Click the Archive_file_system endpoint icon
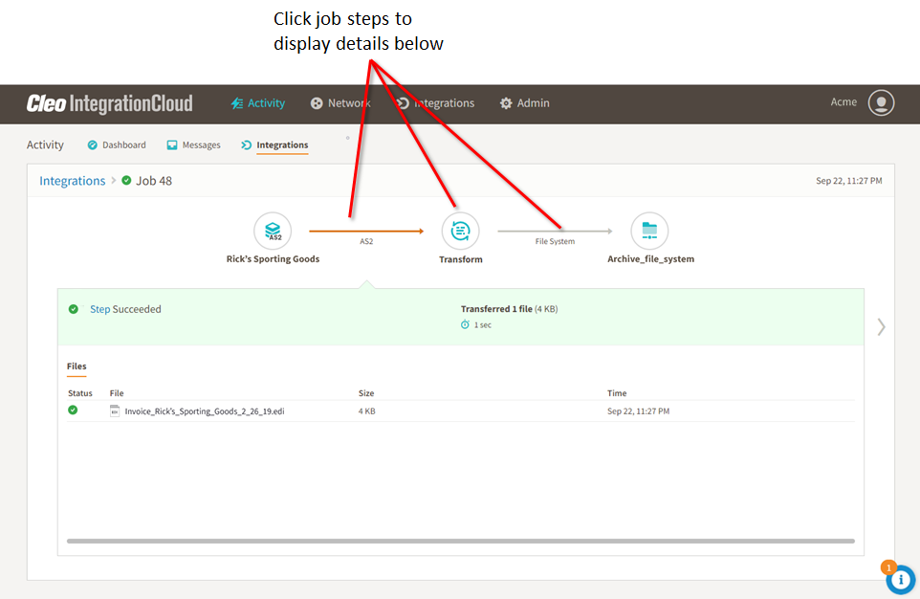 pyautogui.click(x=649, y=231)
